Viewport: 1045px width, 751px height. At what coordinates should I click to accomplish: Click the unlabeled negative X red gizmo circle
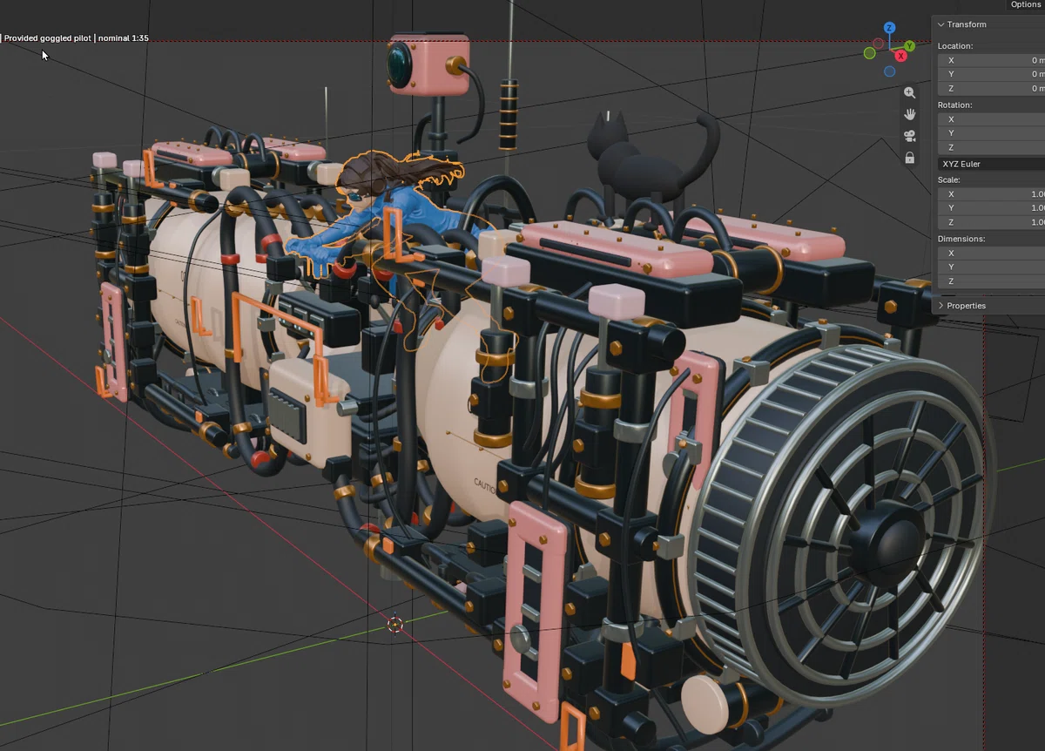tap(879, 43)
